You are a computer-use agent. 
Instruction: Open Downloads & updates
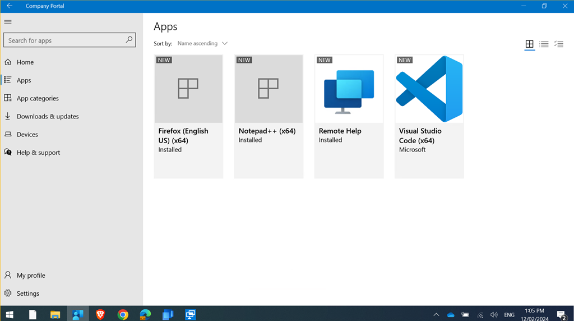(48, 116)
